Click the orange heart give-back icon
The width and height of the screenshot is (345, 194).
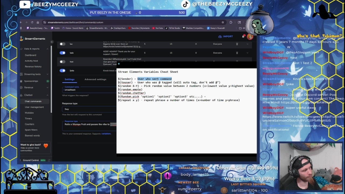point(46,146)
